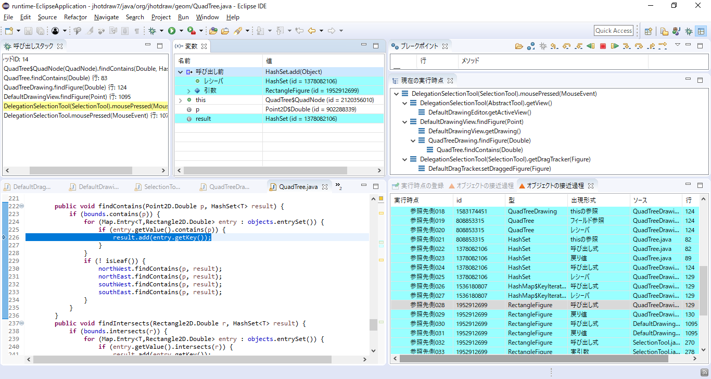The width and height of the screenshot is (711, 379).
Task: Switch to the SelectionTo... editor tab
Action: pos(158,187)
